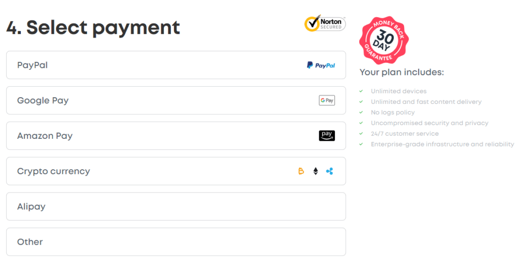Screen dimensions: 519x267
Task: Click the Norton Secured badge
Action: pyautogui.click(x=325, y=23)
